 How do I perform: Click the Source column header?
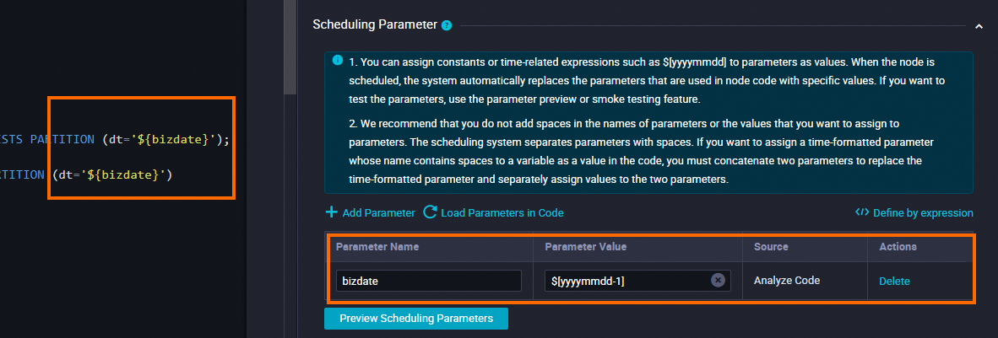tap(771, 247)
